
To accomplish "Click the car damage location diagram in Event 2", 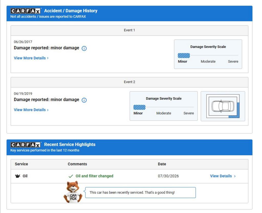I will [223, 106].
